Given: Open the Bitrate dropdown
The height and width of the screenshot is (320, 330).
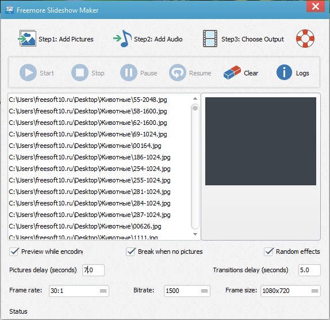Looking at the screenshot, I should (187, 291).
